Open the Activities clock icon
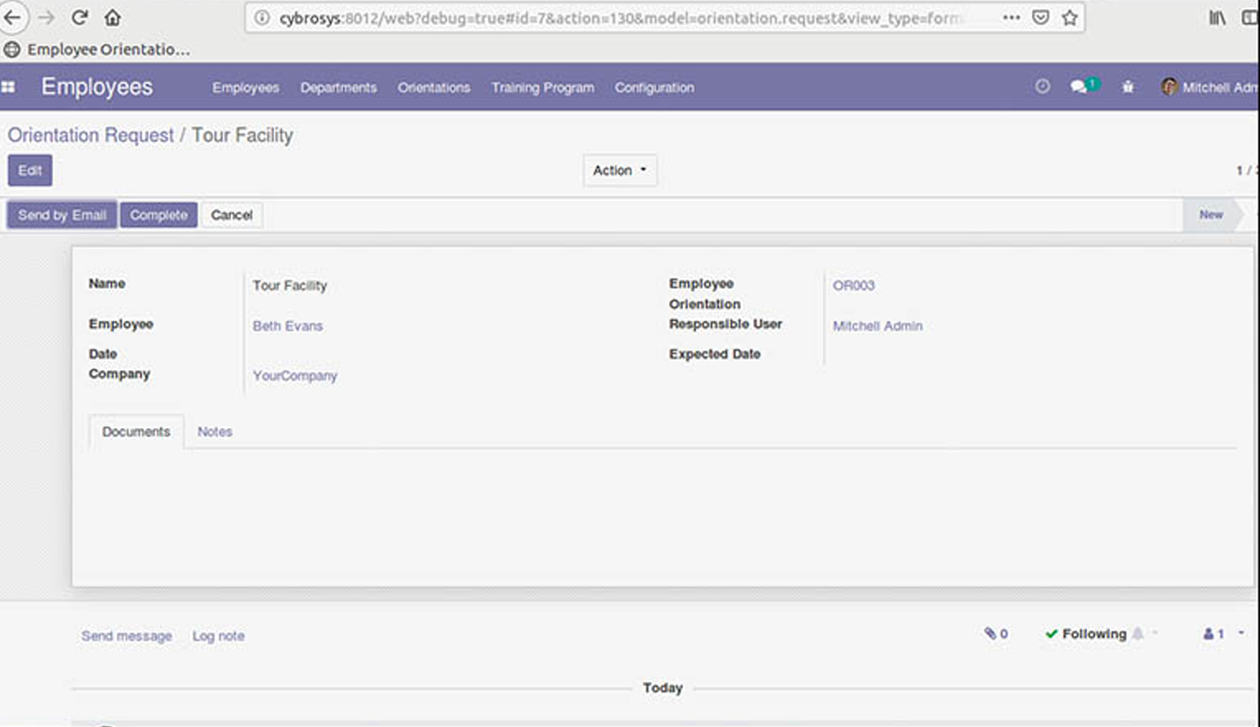The image size is (1260, 727). coord(1043,86)
